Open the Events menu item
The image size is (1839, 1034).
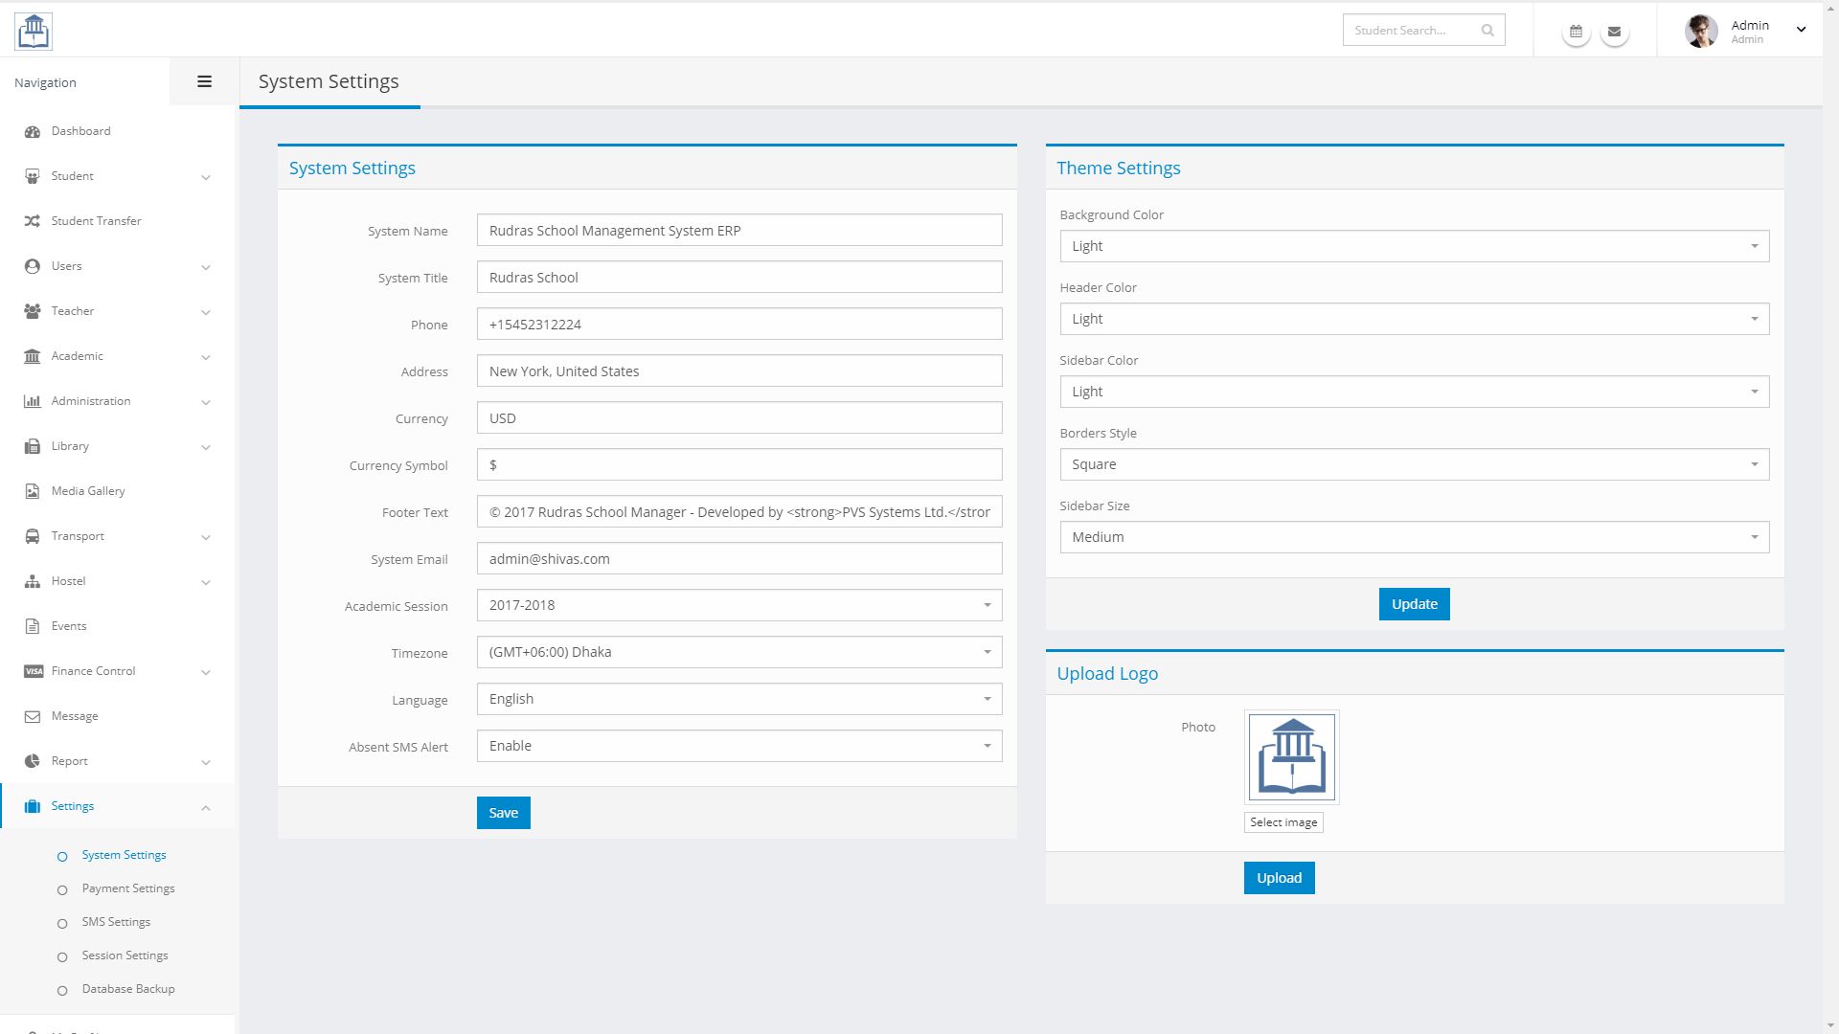click(69, 626)
